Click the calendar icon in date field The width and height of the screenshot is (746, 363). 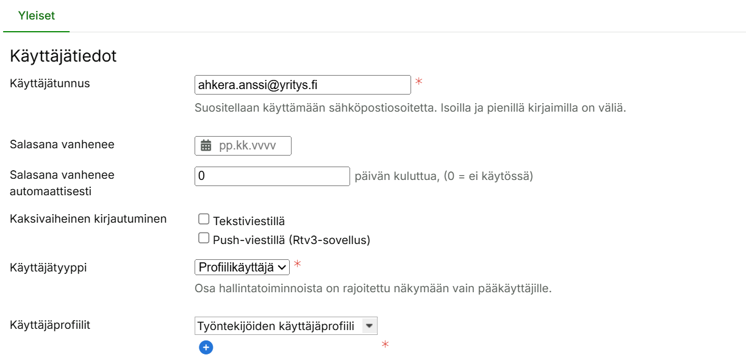click(206, 146)
